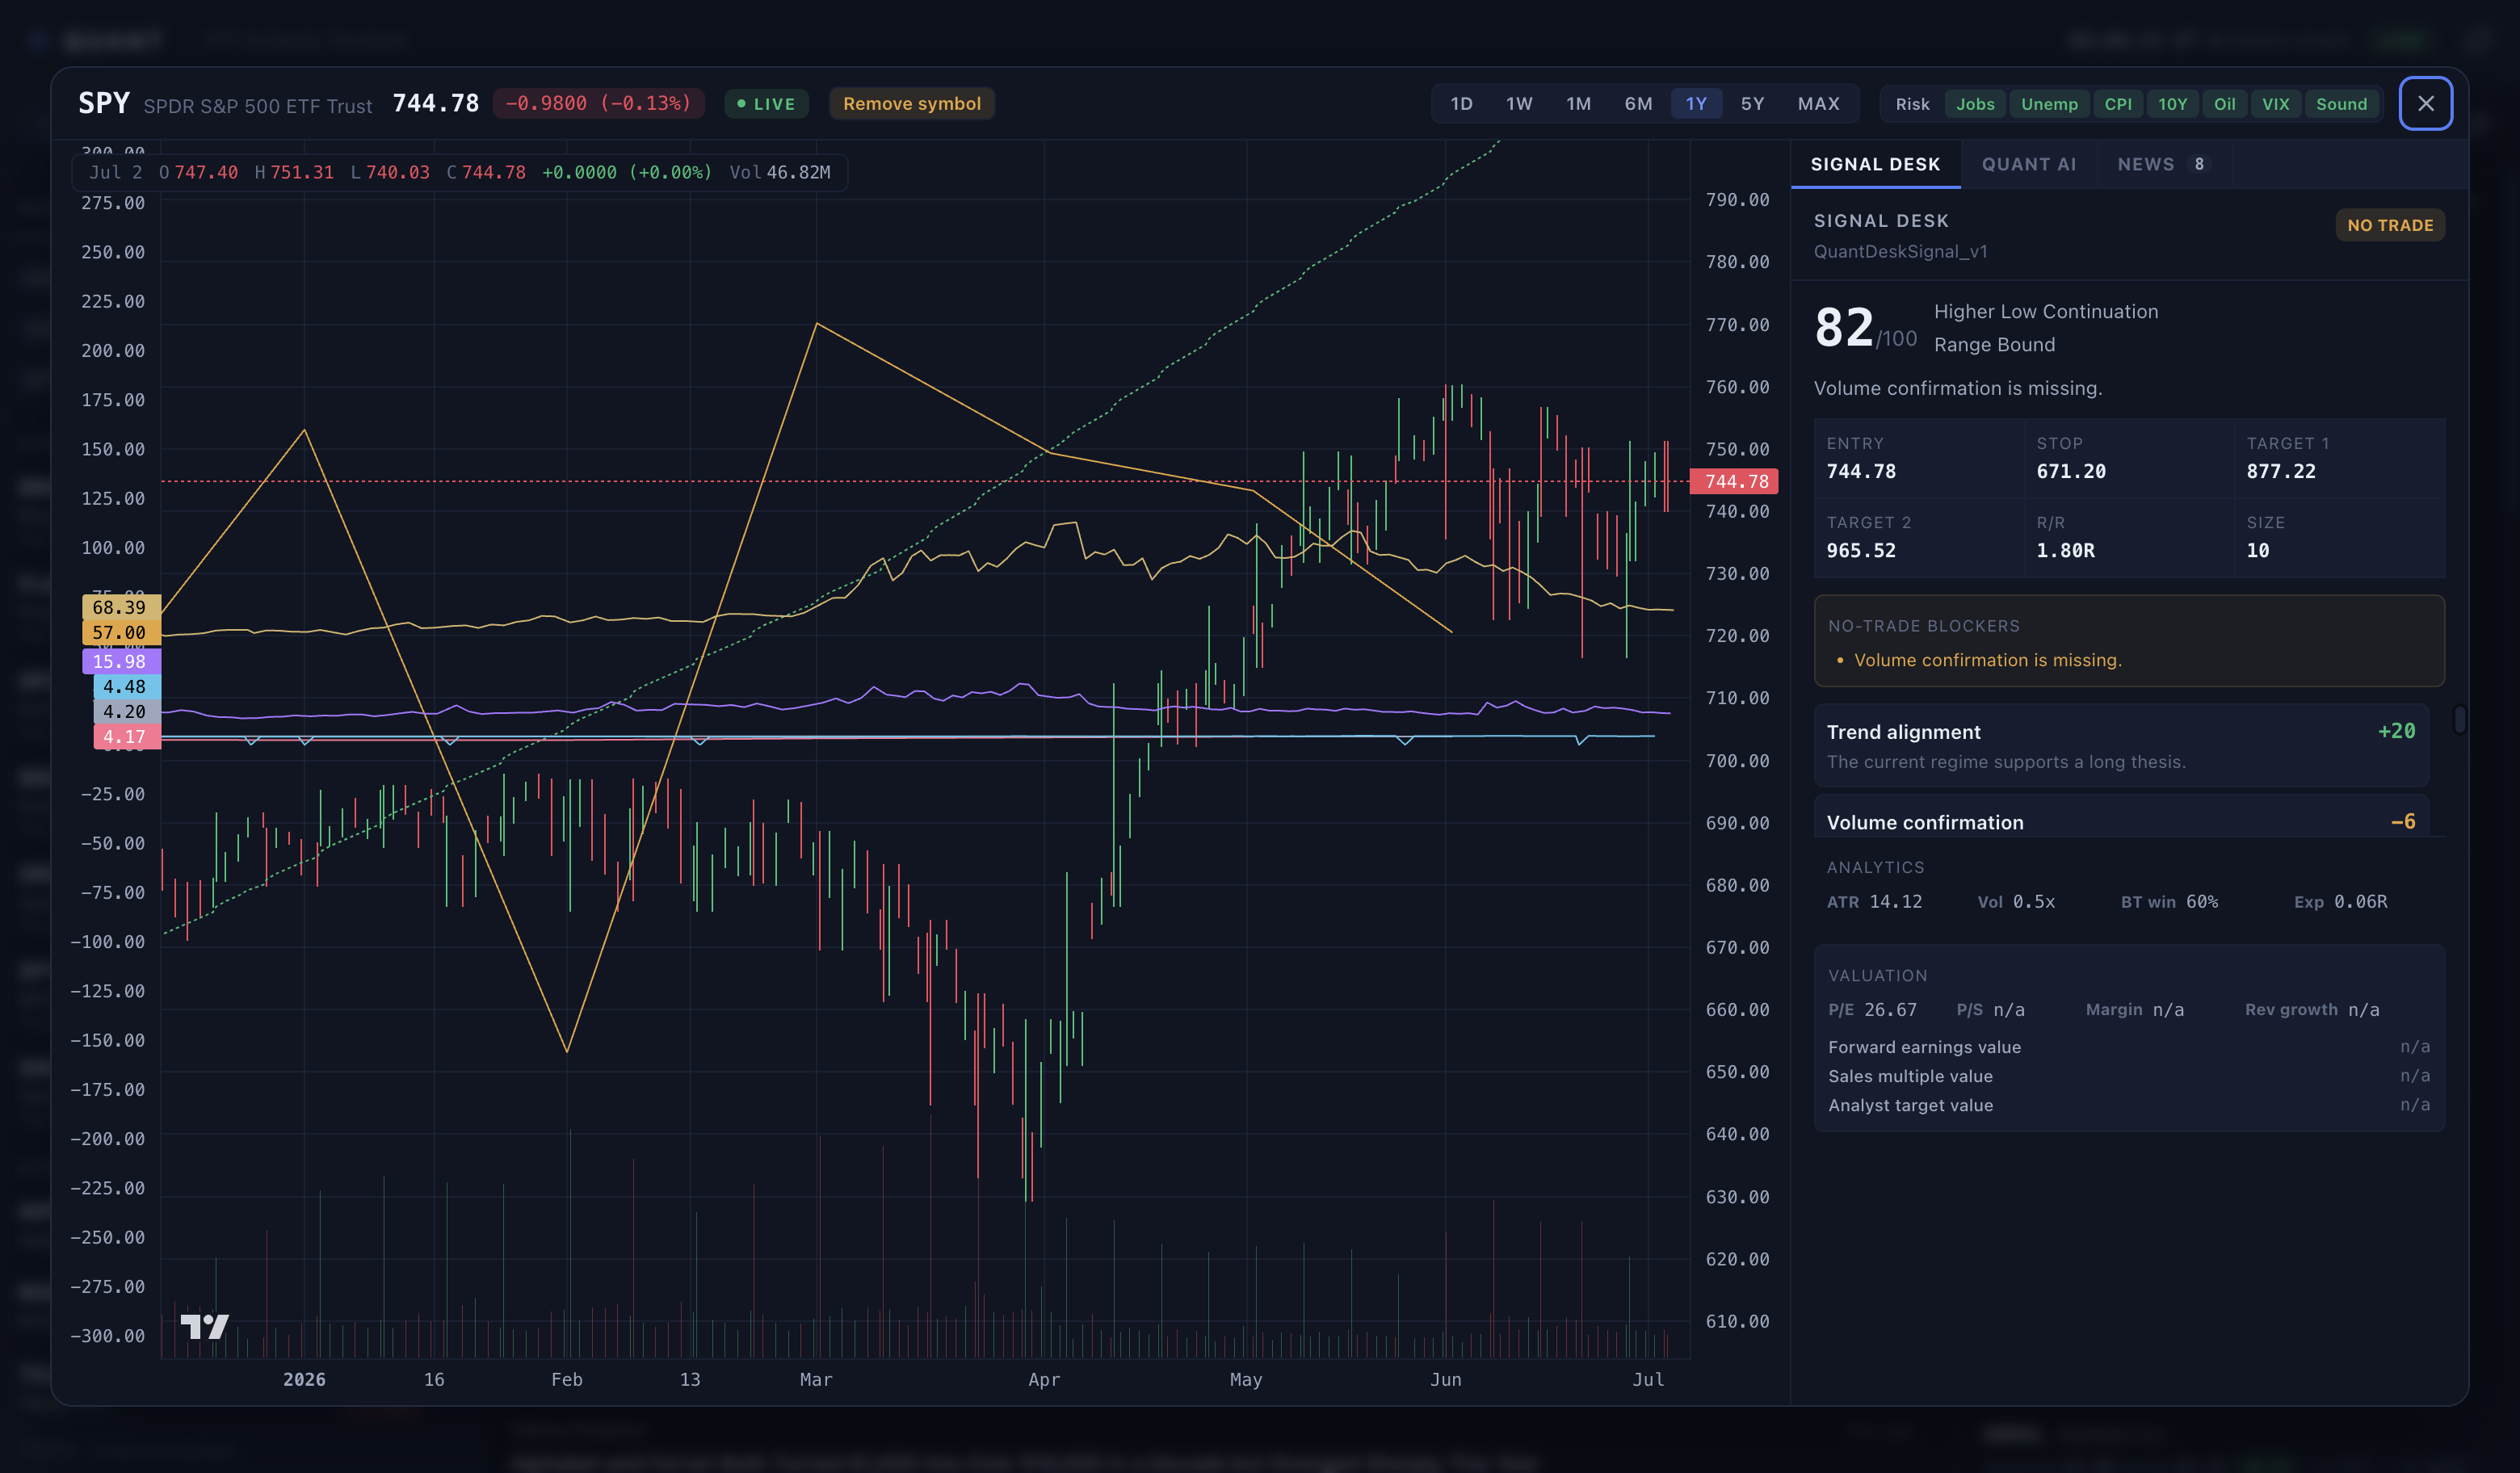Click the Sales multiple value row
Image resolution: width=2520 pixels, height=1473 pixels.
click(2129, 1076)
